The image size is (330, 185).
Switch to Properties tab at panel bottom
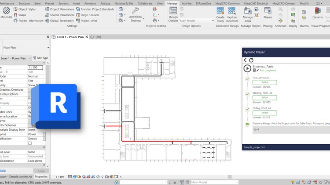coord(41,177)
